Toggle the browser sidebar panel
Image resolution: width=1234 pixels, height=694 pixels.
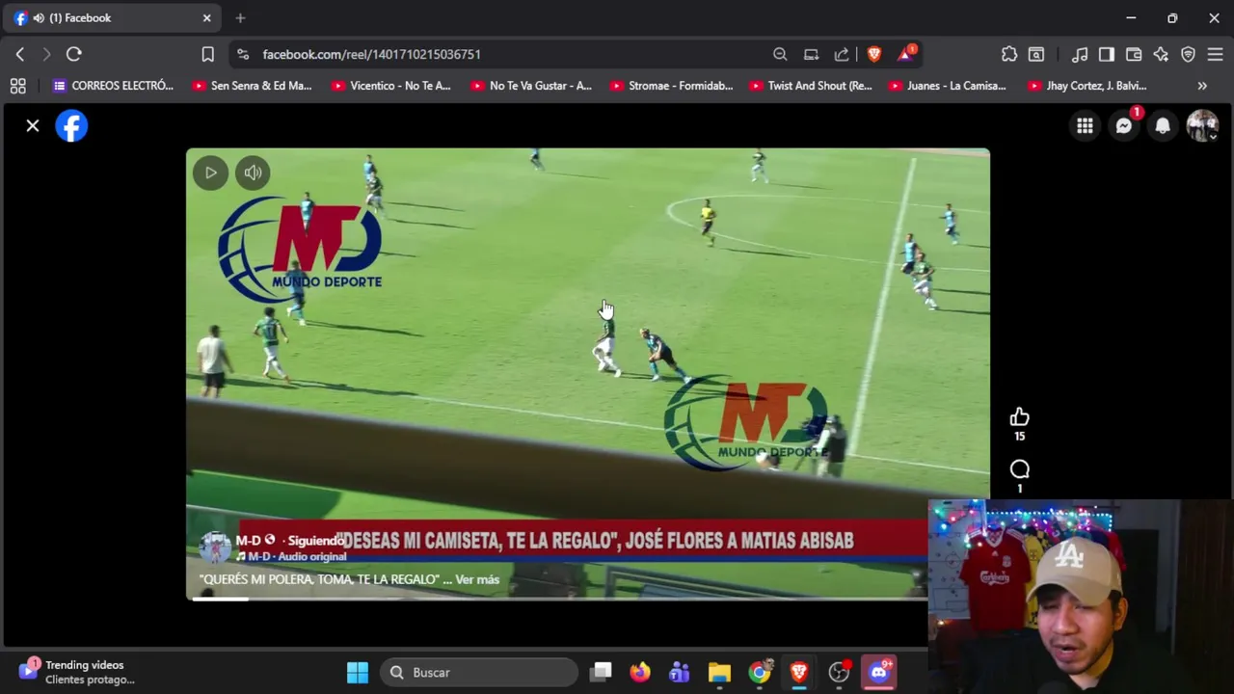[x=1107, y=54]
